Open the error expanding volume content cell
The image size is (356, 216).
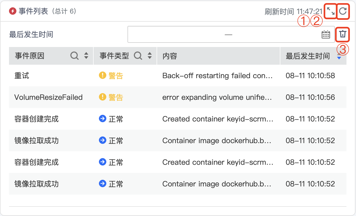[x=217, y=97]
